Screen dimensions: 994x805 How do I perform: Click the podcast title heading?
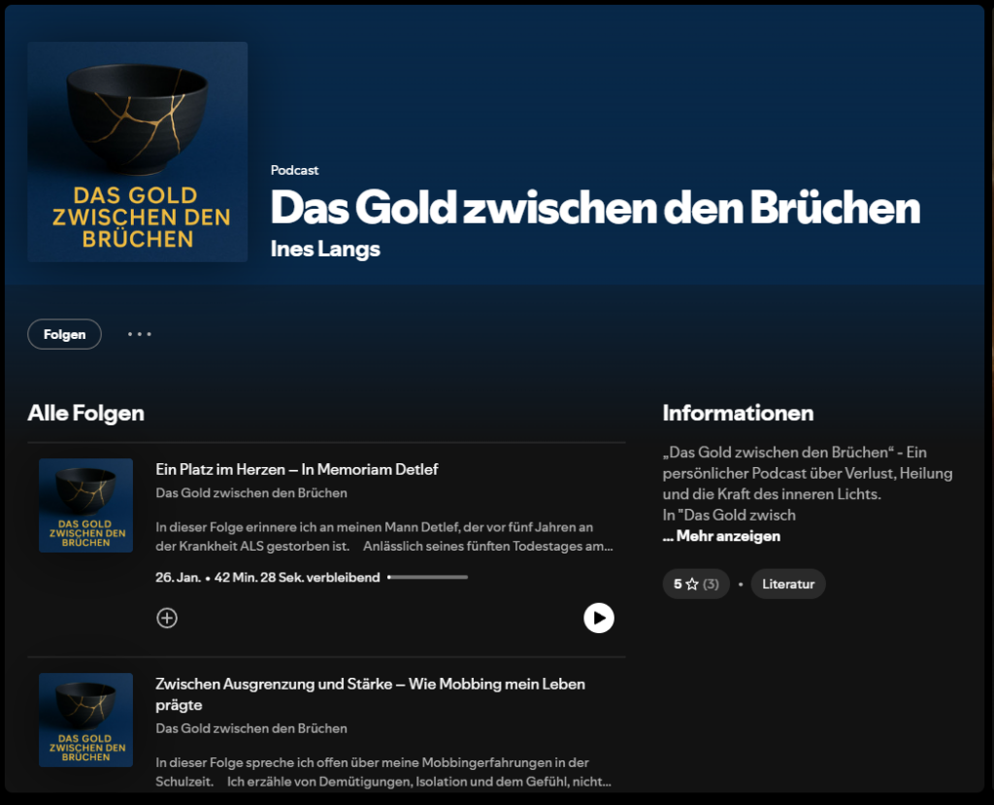point(595,208)
